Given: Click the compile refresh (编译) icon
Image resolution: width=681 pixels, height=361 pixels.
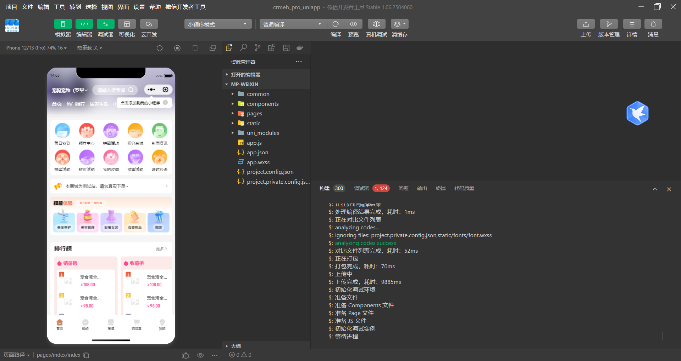Looking at the screenshot, I should pyautogui.click(x=336, y=24).
